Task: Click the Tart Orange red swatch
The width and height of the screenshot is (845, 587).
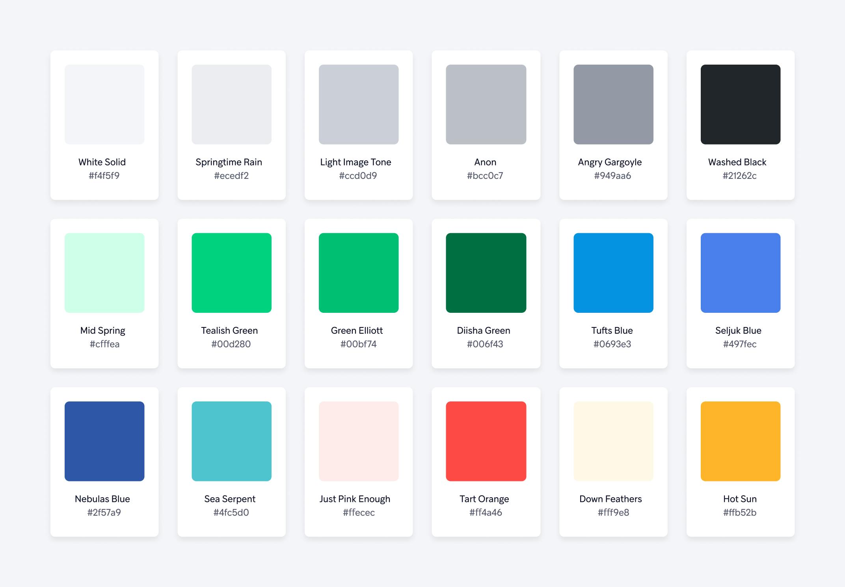Action: click(x=486, y=441)
